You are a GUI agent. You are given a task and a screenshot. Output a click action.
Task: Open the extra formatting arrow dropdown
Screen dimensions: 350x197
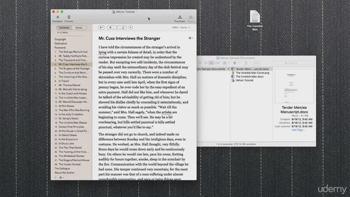click(130, 27)
